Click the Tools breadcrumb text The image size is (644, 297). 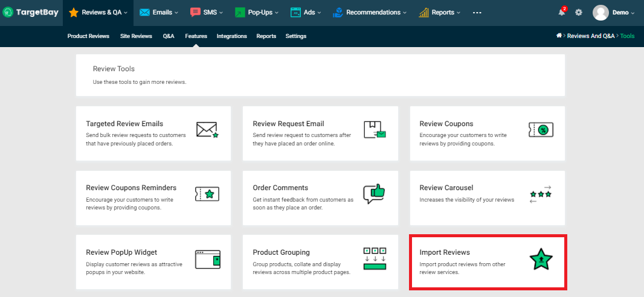(x=627, y=36)
